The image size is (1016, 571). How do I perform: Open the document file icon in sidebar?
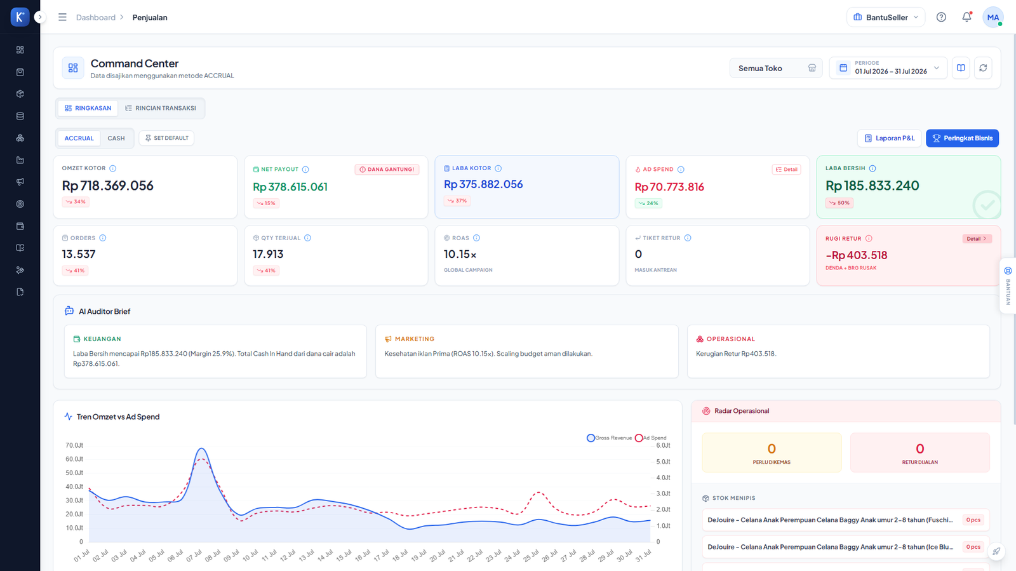coord(20,292)
